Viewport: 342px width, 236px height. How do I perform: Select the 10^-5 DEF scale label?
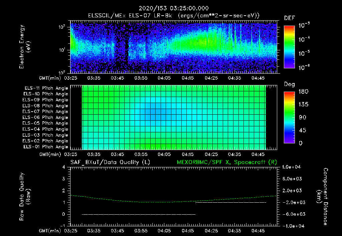pyautogui.click(x=304, y=53)
